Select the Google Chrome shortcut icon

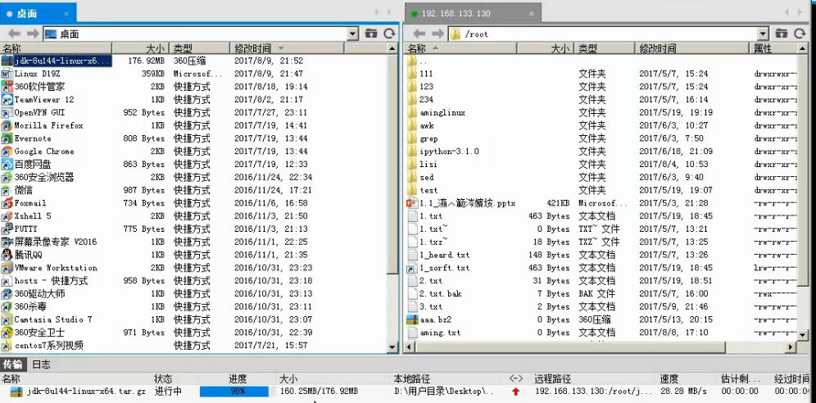tap(7, 152)
